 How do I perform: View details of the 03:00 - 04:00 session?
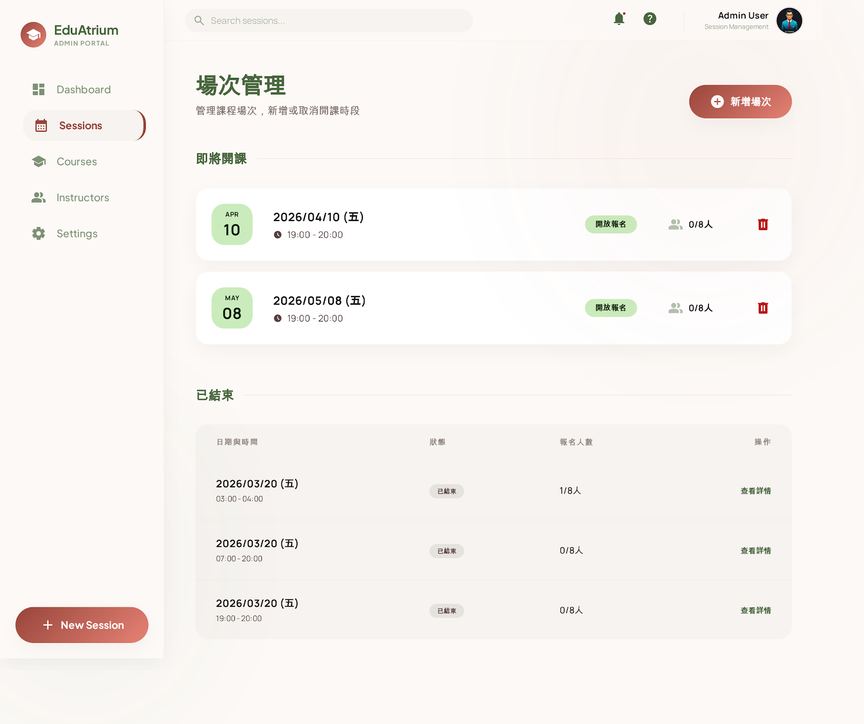tap(755, 491)
